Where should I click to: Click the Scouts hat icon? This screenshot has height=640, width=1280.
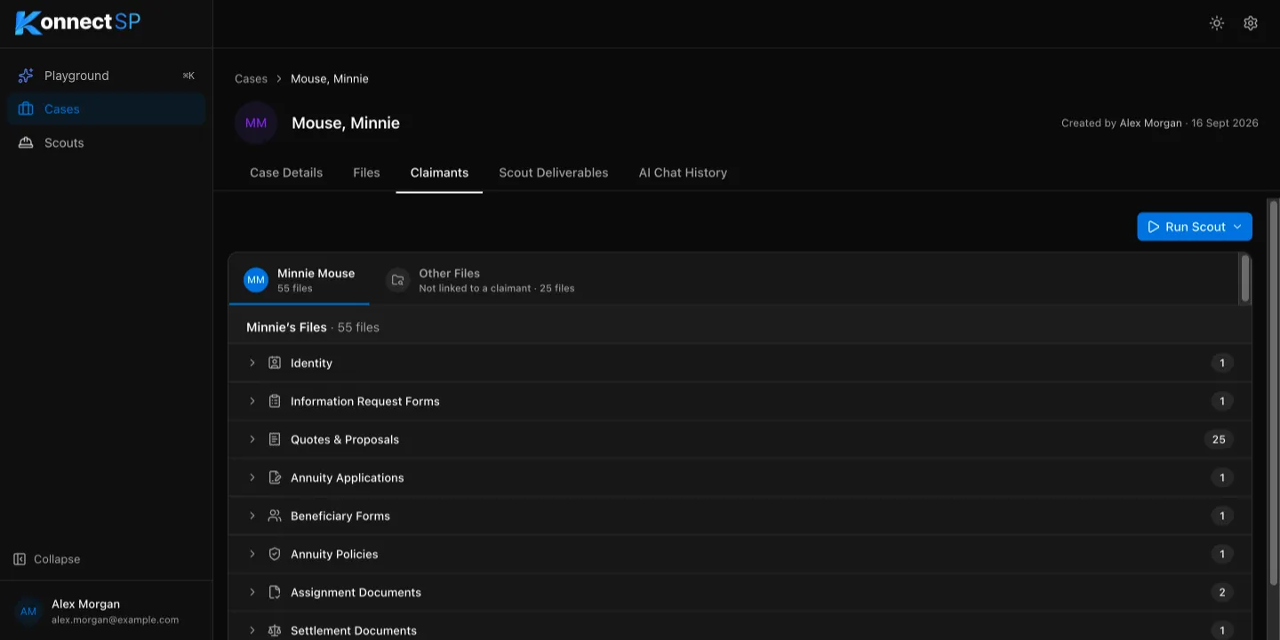pos(26,143)
